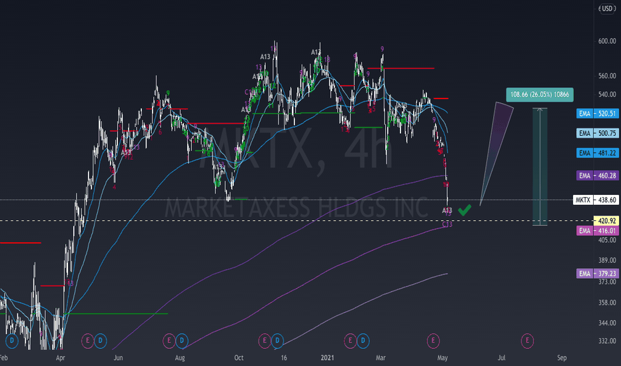Click the Oct label on time axis
The height and width of the screenshot is (366, 621).
(x=239, y=358)
